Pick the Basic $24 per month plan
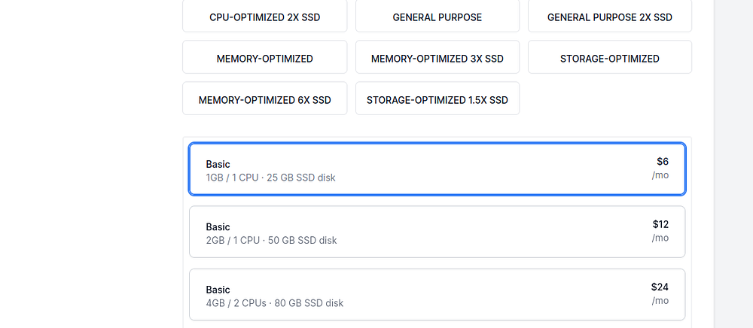 pos(437,295)
